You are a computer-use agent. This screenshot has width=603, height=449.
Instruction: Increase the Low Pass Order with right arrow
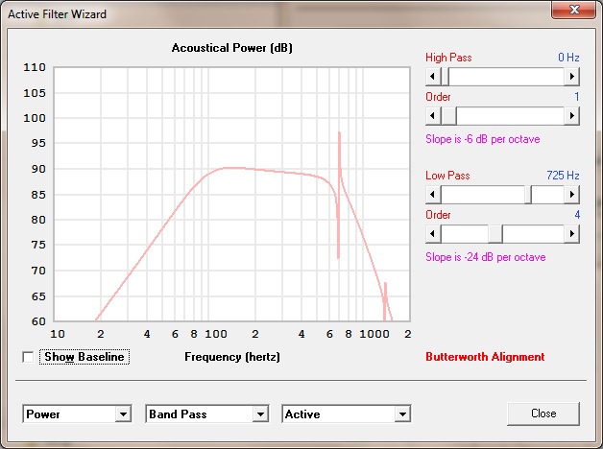[x=572, y=233]
